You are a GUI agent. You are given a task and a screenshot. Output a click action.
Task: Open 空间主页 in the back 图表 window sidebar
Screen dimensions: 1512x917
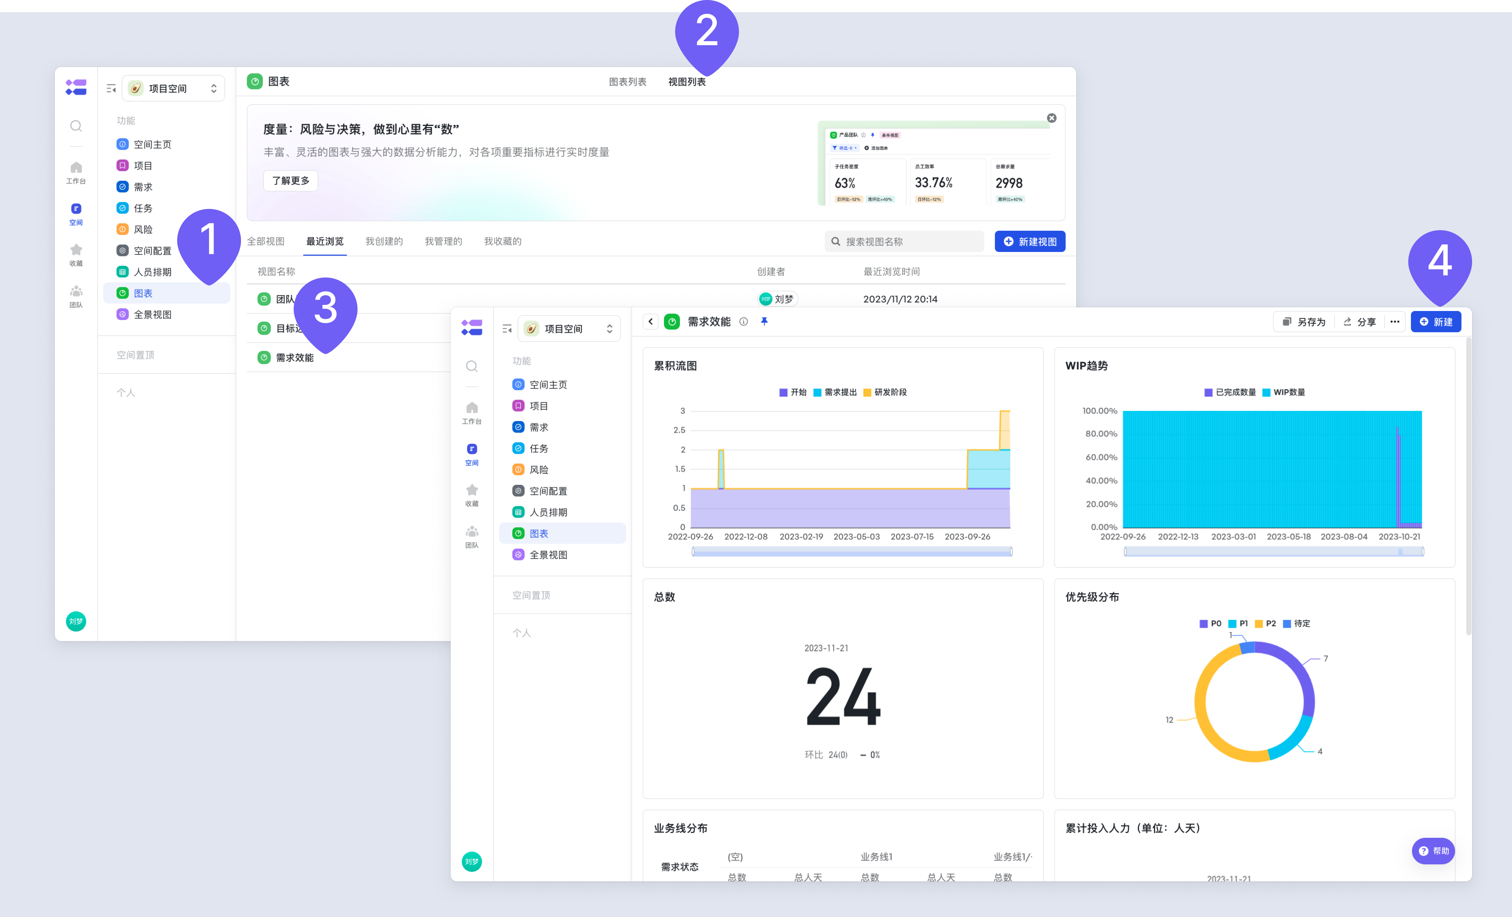point(167,144)
